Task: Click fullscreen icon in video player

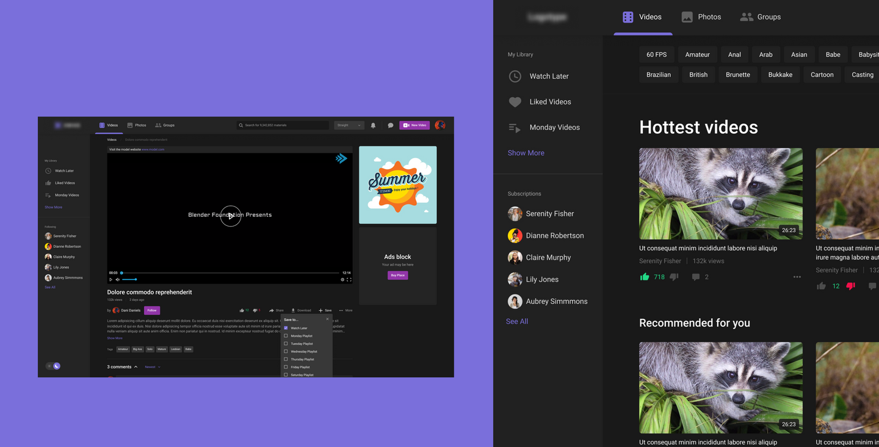Action: tap(349, 280)
